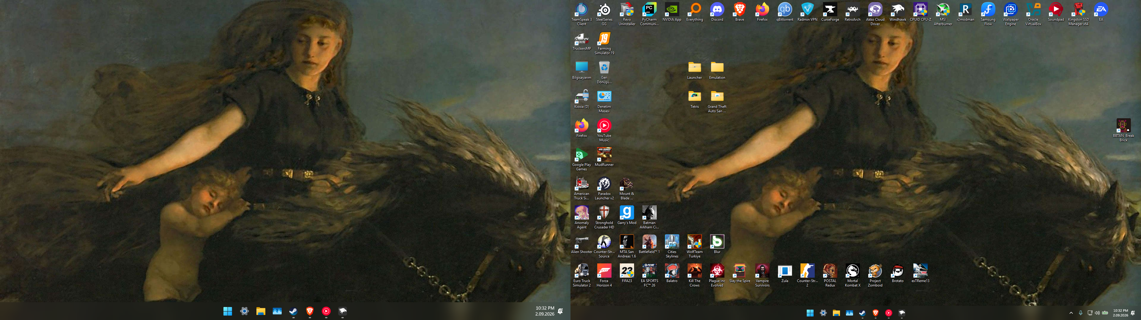
Task: Open Mortal Kombat X shortcut
Action: 853,275
